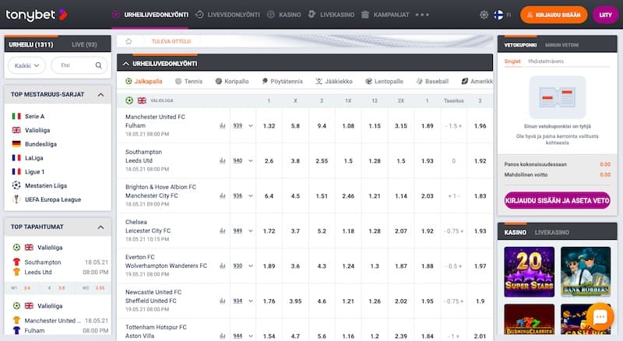Click the Leeds Utd orange shirt icon
Image resolution: width=623 pixels, height=341 pixels.
click(x=16, y=272)
